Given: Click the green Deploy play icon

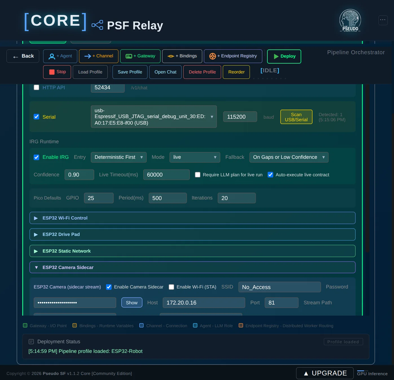Looking at the screenshot, I should click(276, 57).
